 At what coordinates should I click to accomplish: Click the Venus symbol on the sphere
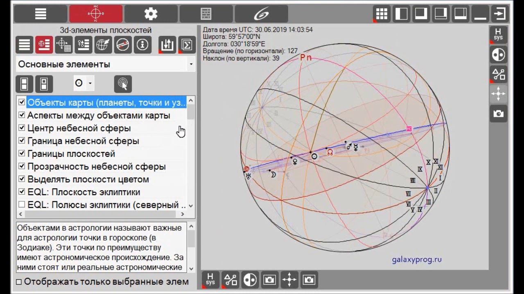coord(294,162)
